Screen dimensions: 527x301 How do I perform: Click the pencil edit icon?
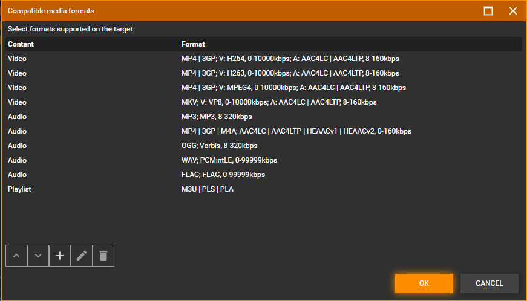[x=82, y=256]
